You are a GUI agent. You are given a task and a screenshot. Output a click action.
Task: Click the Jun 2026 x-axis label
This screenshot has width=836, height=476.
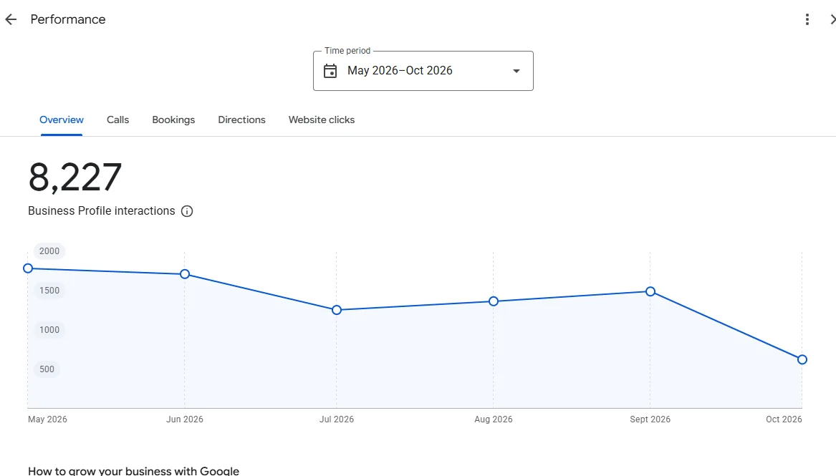click(185, 419)
